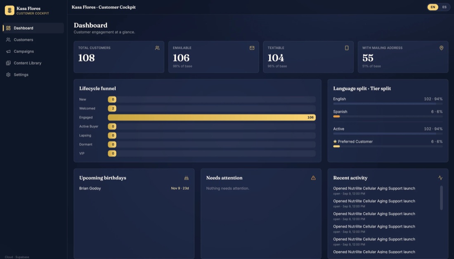Click the "Lifecycle funnel" heading

(x=97, y=89)
